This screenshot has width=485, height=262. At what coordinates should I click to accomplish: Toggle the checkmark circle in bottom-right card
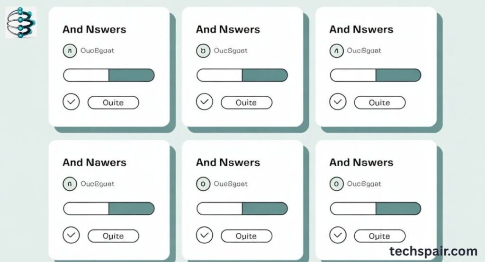tap(338, 235)
